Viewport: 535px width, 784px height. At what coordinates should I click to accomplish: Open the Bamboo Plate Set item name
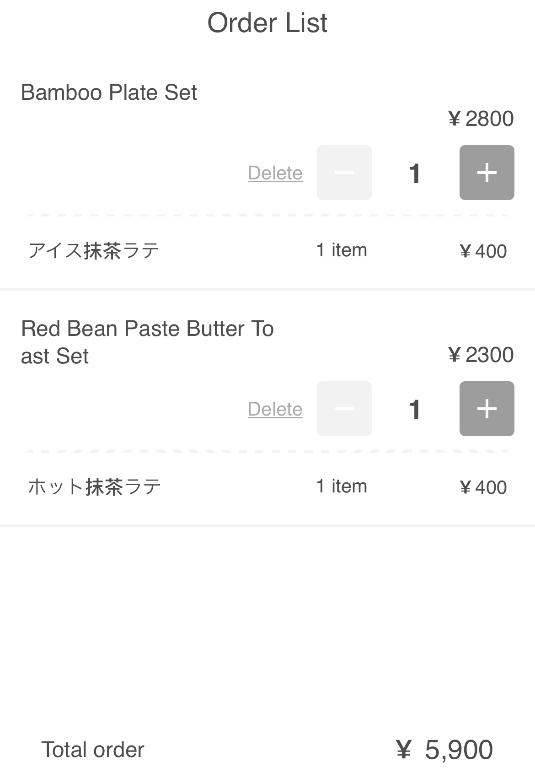109,92
